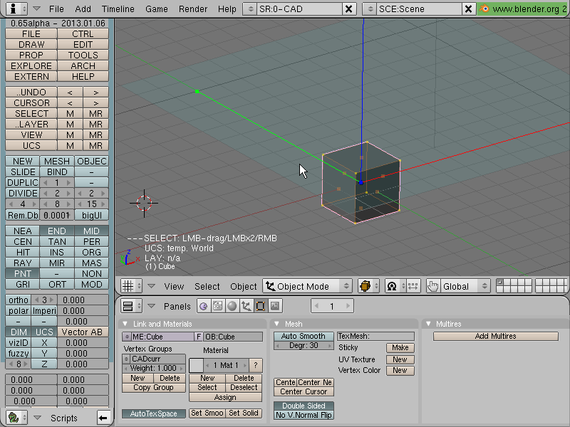Switch to the Scene render buttons icon
This screenshot has height=427, width=570.
[275, 306]
